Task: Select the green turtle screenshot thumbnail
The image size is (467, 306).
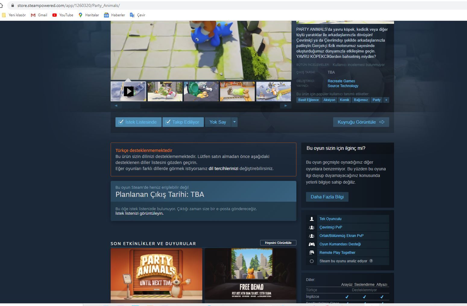Action: point(165,91)
